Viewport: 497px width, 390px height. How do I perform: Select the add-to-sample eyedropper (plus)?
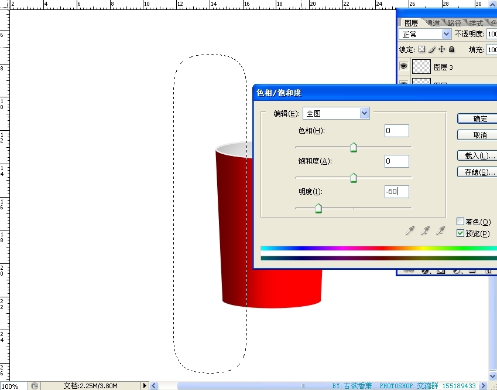coord(426,232)
